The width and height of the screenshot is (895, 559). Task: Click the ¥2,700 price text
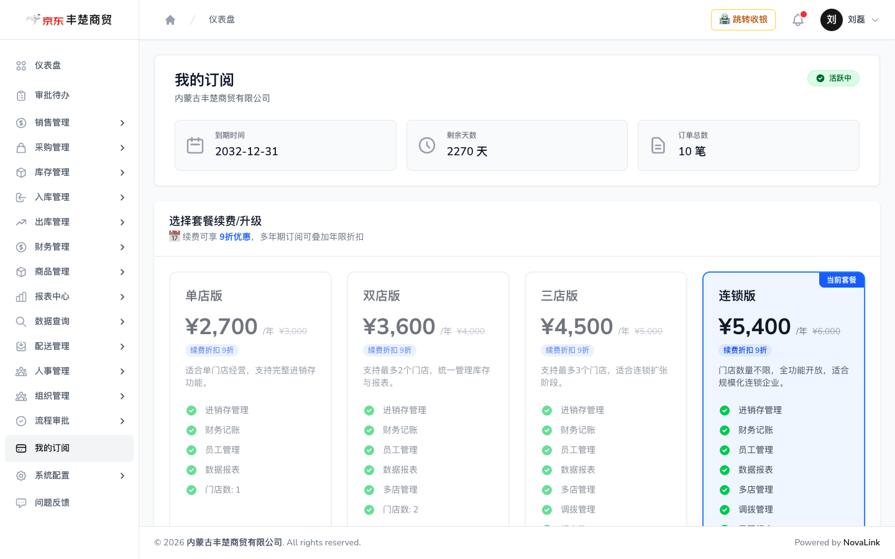click(221, 327)
